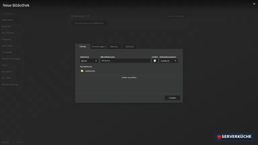Open the Metadatenanbieter Audible.de dropdown
The width and height of the screenshot is (258, 145).
coord(169,61)
